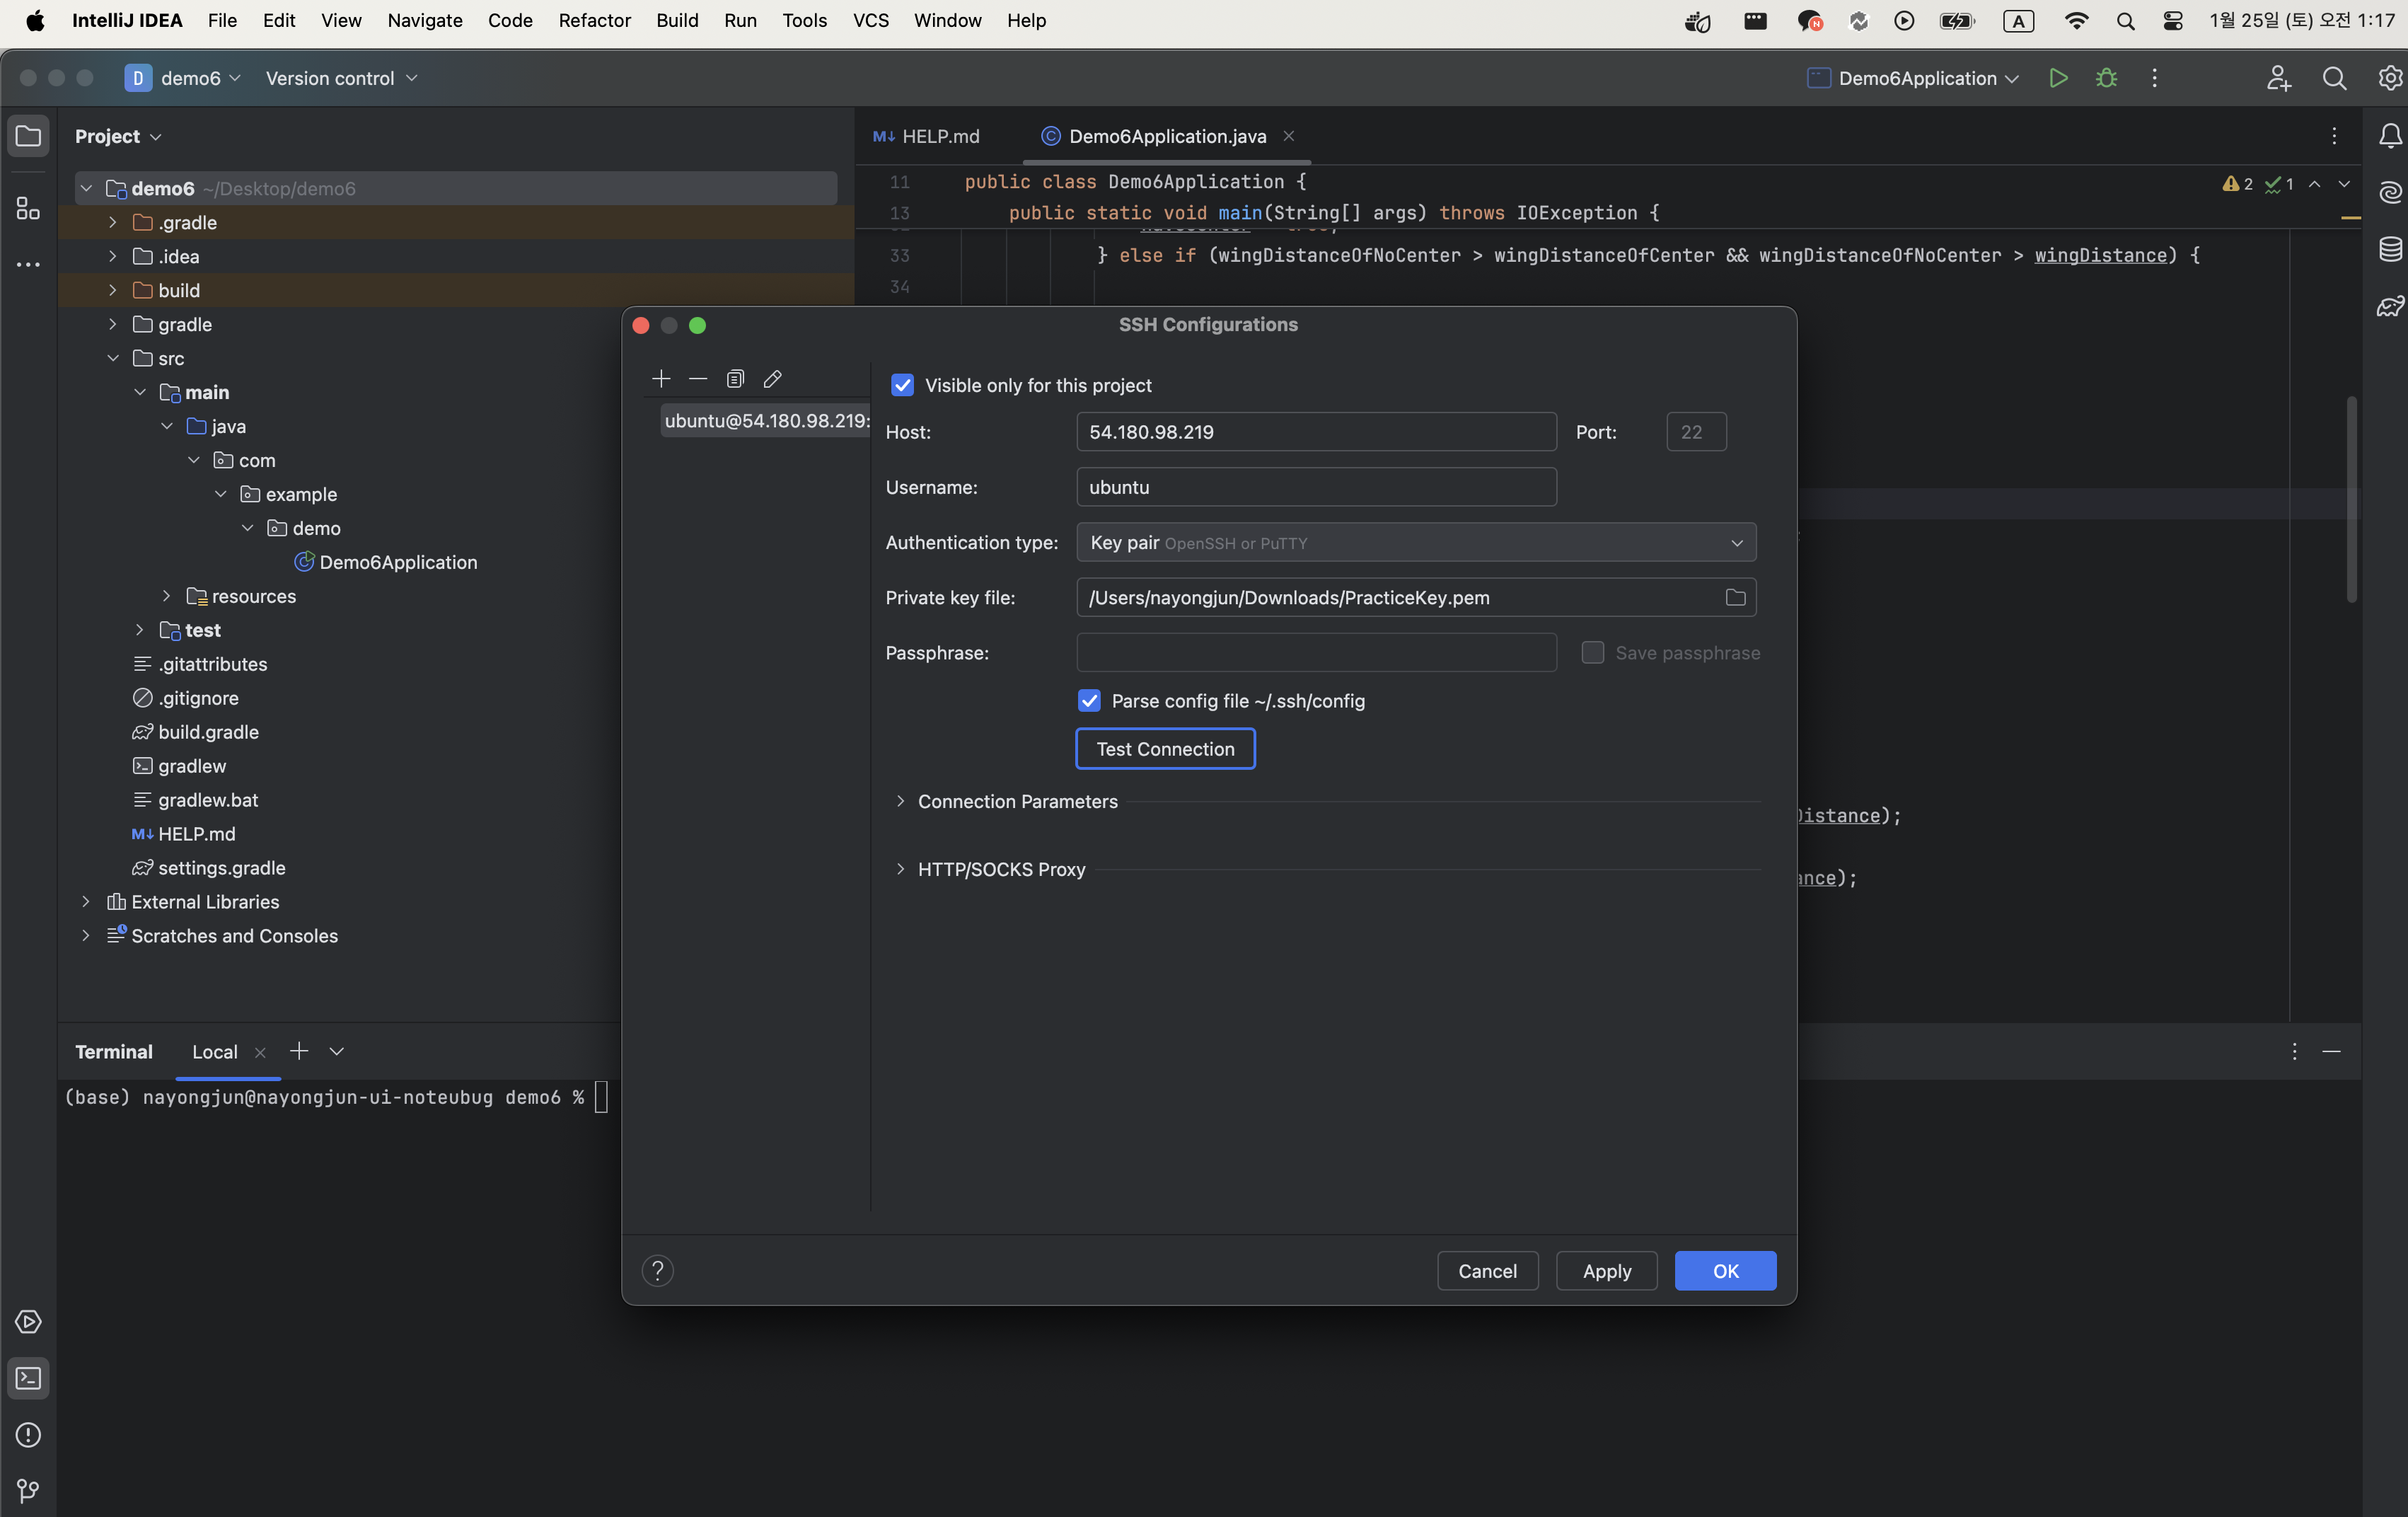Screen dimensions: 2408x1517
Task: Switch to the HELP.md editor tab
Action: (927, 136)
